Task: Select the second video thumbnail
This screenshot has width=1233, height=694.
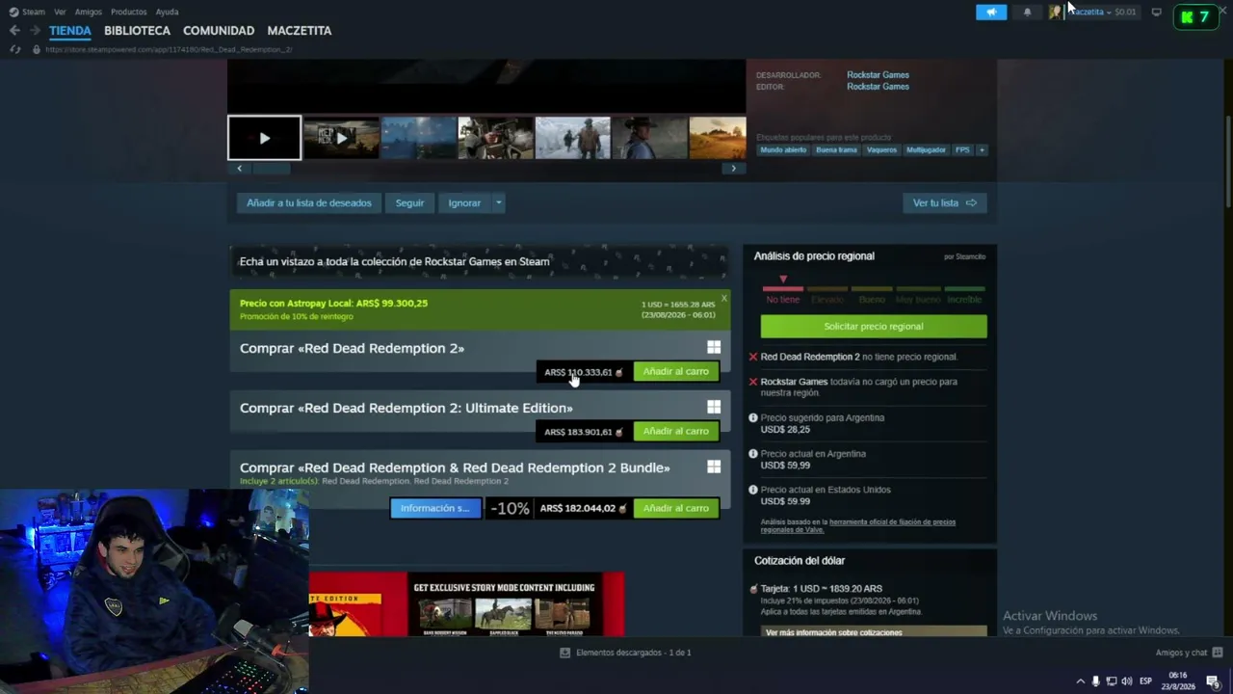Action: point(341,138)
